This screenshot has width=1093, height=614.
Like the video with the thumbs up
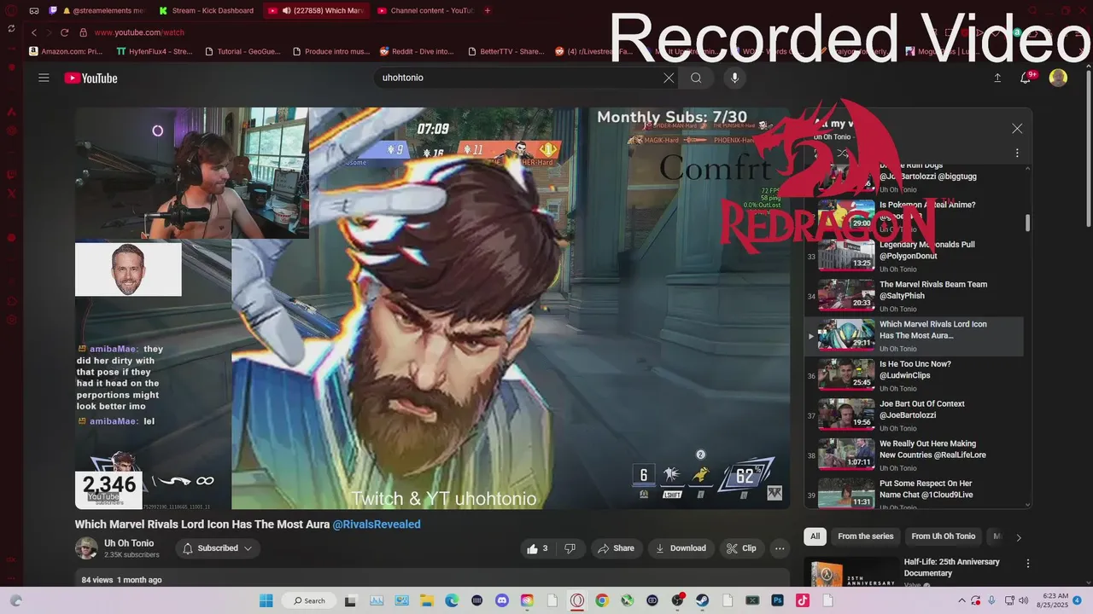(x=537, y=548)
